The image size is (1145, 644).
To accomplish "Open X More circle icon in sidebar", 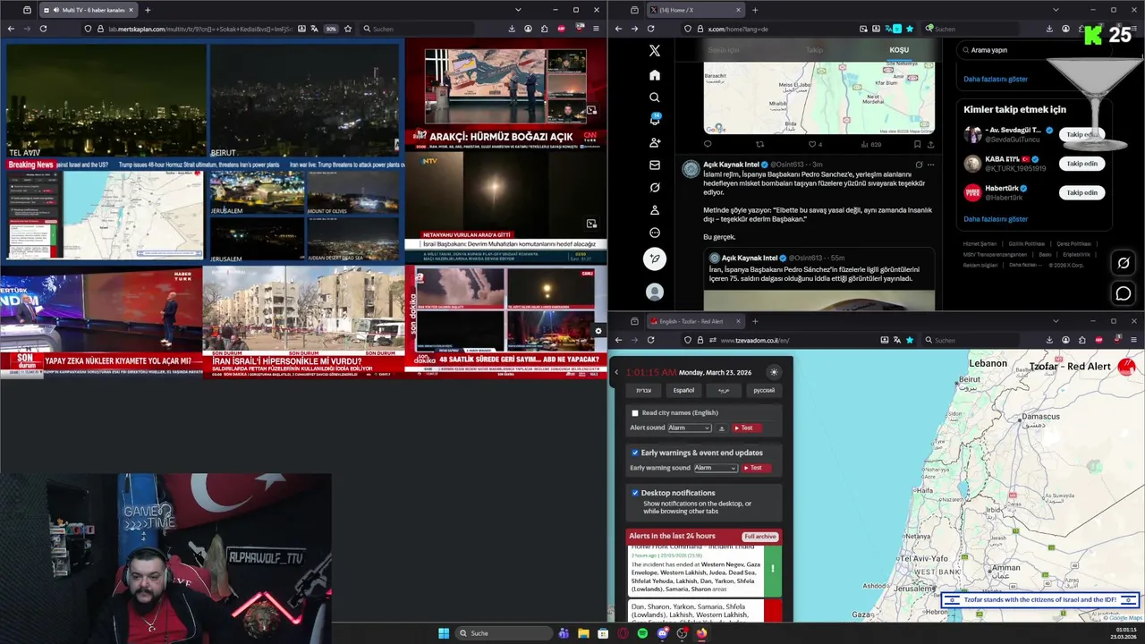I will coord(655,233).
